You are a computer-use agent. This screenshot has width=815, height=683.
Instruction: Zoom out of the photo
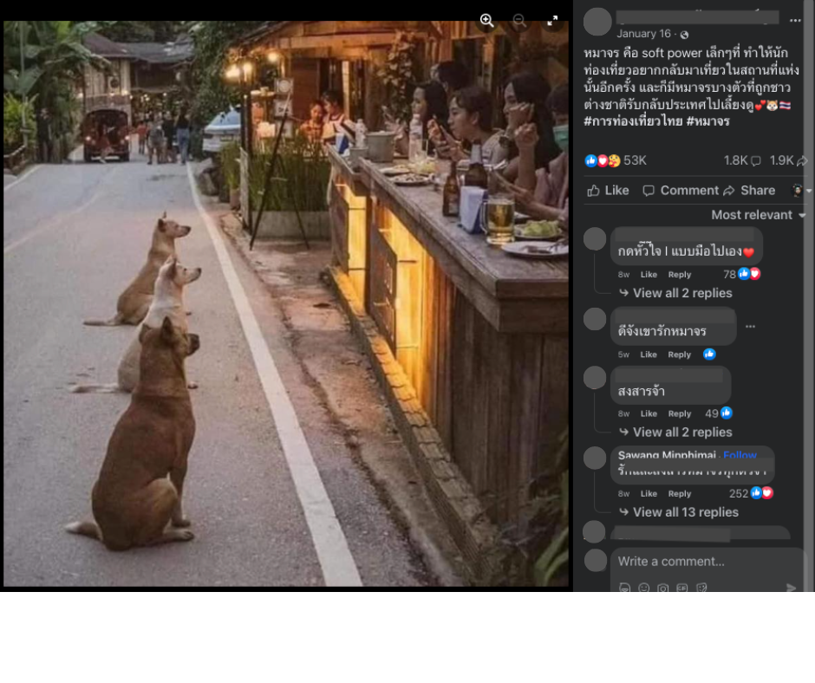pos(518,21)
